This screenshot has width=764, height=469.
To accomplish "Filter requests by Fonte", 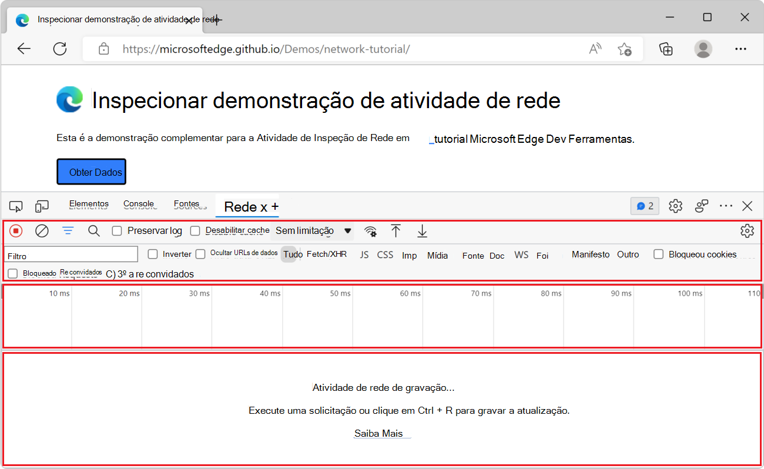I will tap(473, 256).
